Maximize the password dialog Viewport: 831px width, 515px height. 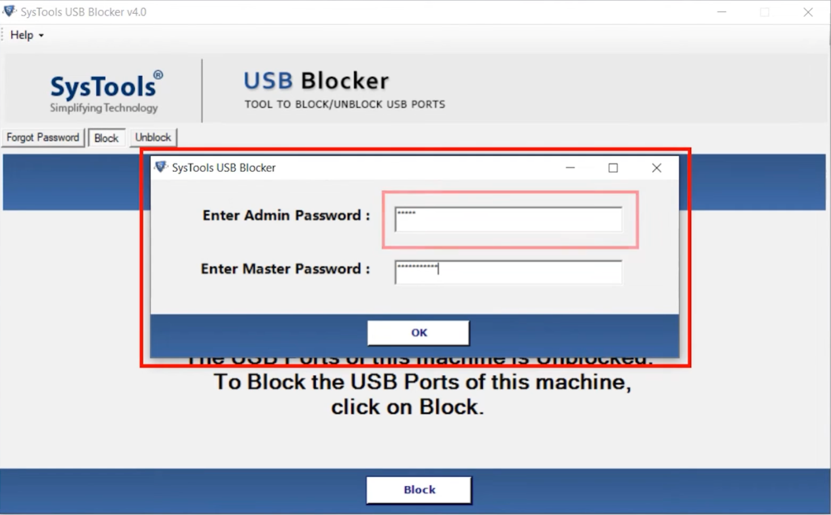[612, 168]
